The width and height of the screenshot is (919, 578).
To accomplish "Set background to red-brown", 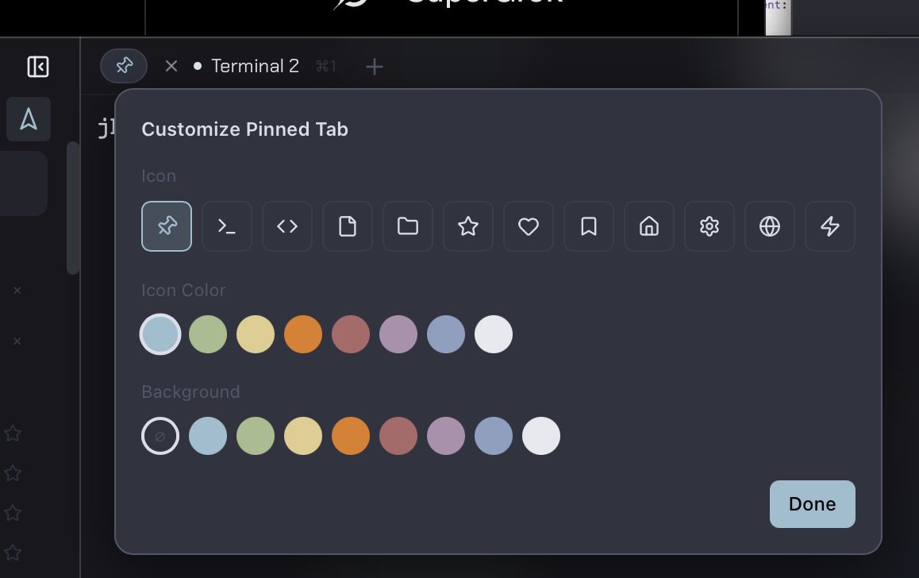I will pos(398,436).
